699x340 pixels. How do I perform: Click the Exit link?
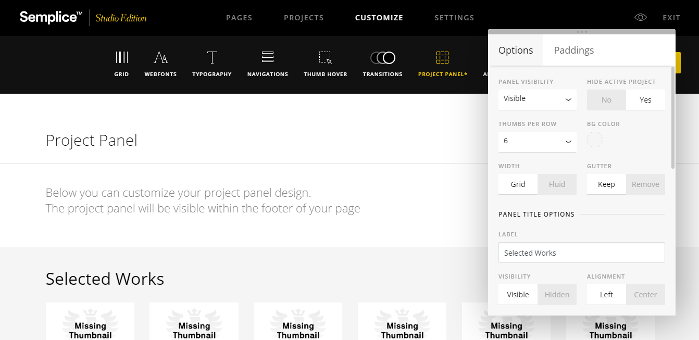click(671, 17)
